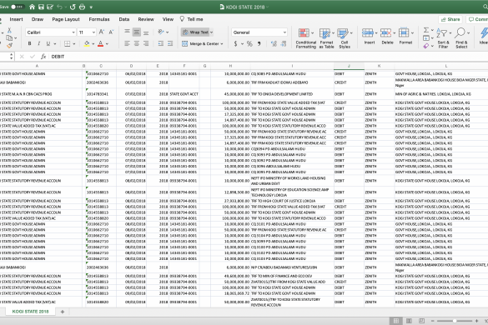Click the Orientation text angle icon
Viewport: 488px width, 325px height.
click(161, 32)
